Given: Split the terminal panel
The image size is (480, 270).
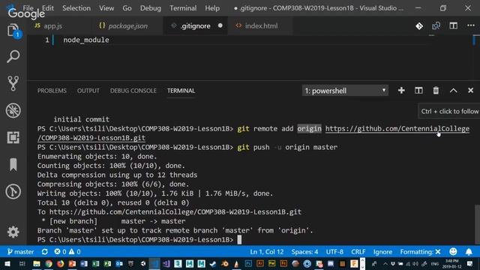Looking at the screenshot, I should [x=418, y=91].
